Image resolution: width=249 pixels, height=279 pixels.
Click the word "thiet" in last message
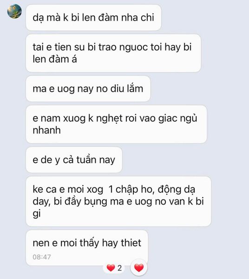[x=131, y=243]
